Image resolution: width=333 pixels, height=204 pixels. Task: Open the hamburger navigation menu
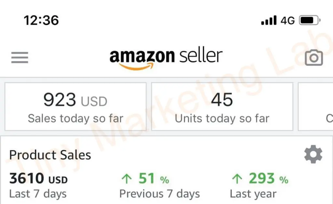20,57
